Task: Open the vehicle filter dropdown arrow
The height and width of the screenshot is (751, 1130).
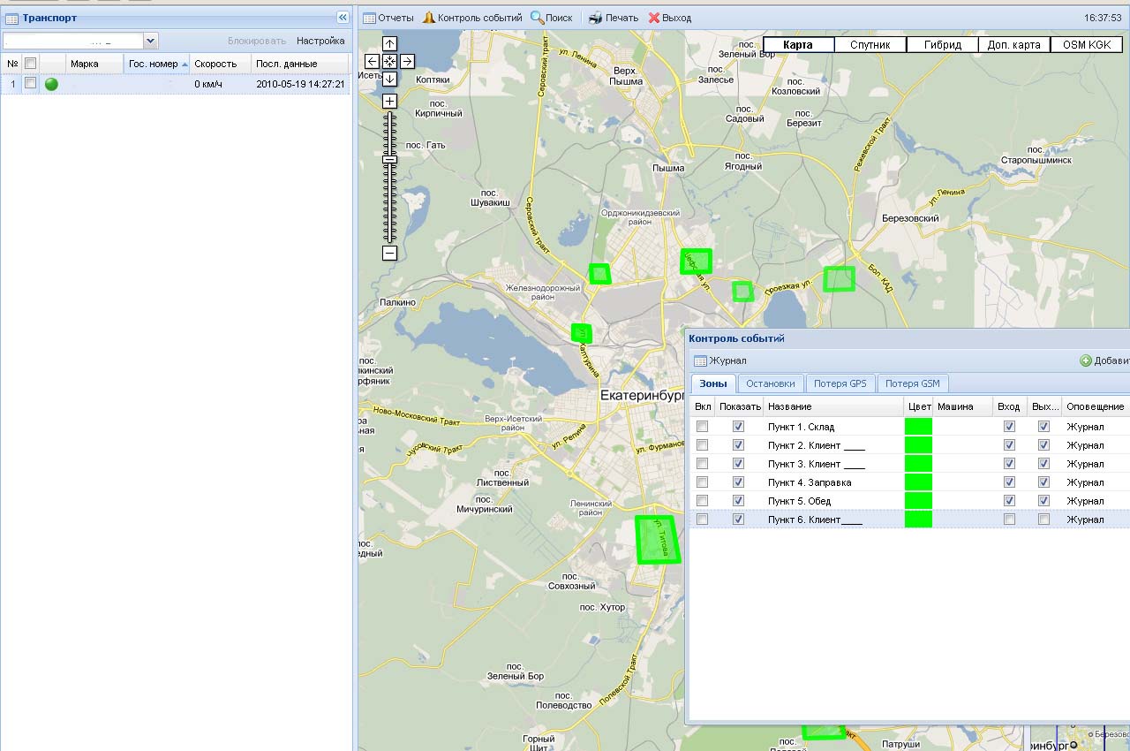Action: tap(150, 41)
